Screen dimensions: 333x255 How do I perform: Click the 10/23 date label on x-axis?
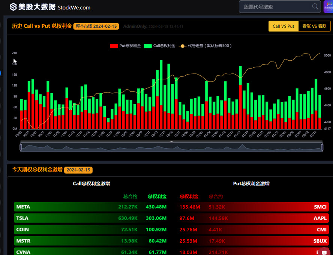[x=18, y=134]
